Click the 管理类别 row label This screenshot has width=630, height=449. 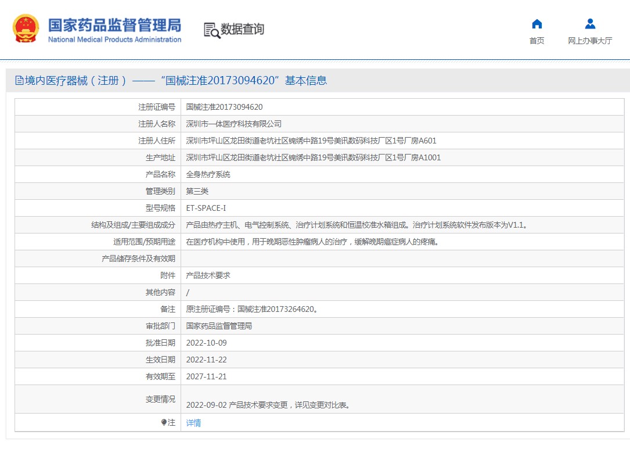coord(160,191)
